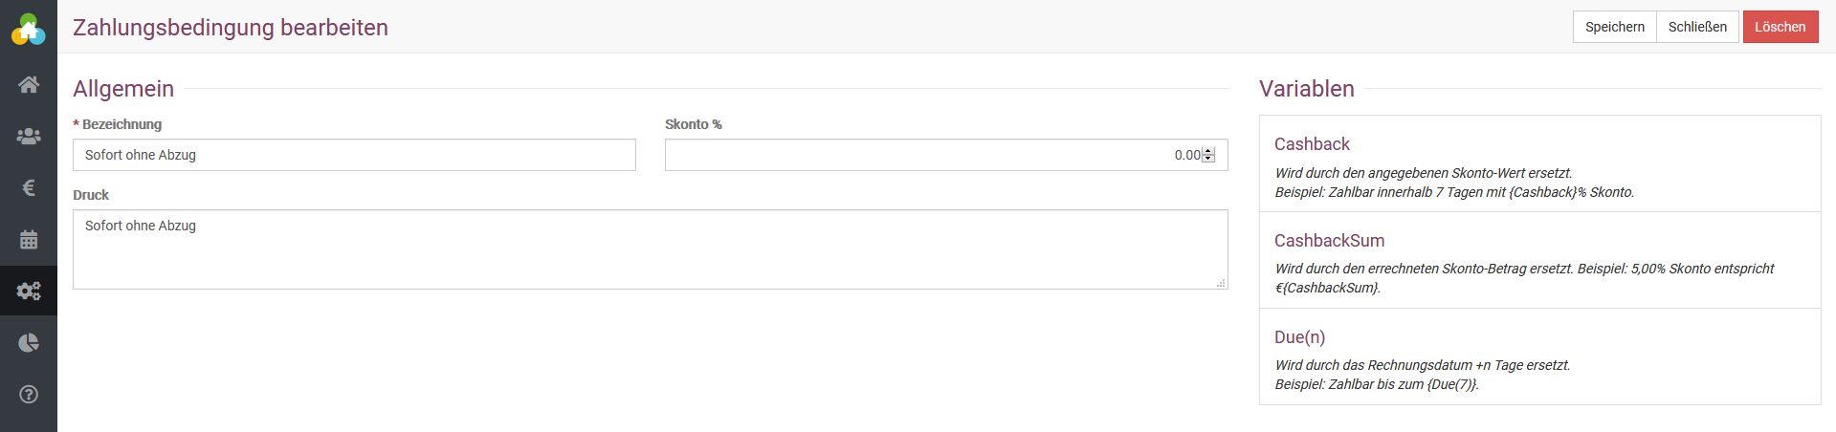1836x432 pixels.
Task: Increase Skonto value with up arrow
Action: (1208, 151)
